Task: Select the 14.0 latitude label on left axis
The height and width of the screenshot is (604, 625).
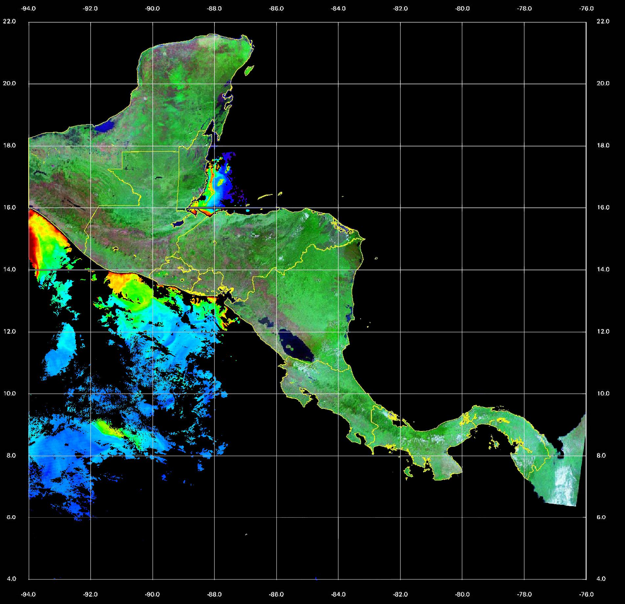Action: coord(9,269)
